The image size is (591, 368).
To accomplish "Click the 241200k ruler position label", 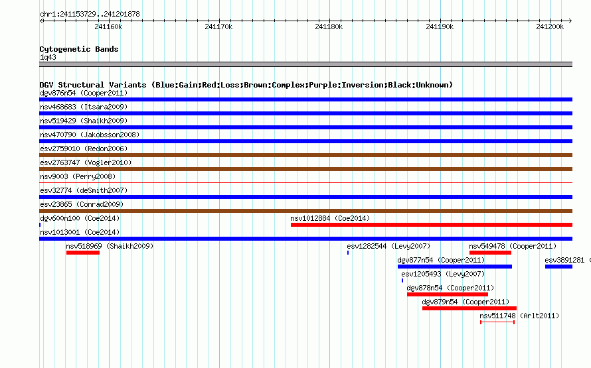I will (550, 27).
